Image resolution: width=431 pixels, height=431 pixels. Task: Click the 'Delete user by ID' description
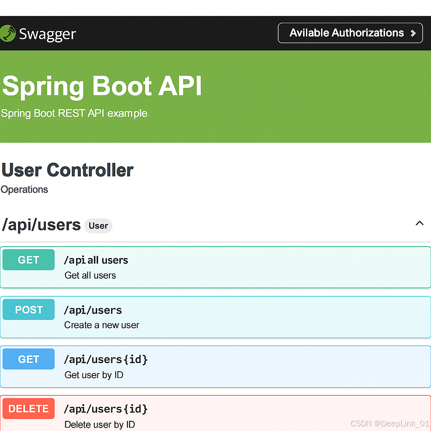point(99,425)
